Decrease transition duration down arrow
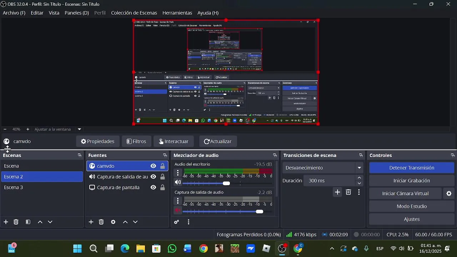Viewport: 457px width, 257px height. coord(359,183)
